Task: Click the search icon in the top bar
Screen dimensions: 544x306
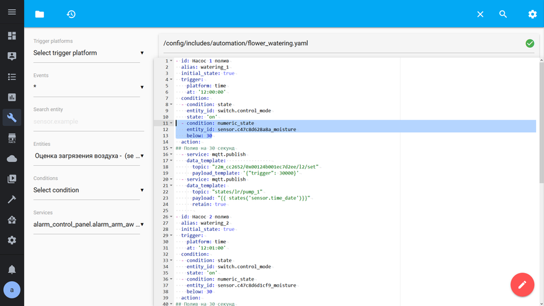Action: (x=503, y=14)
